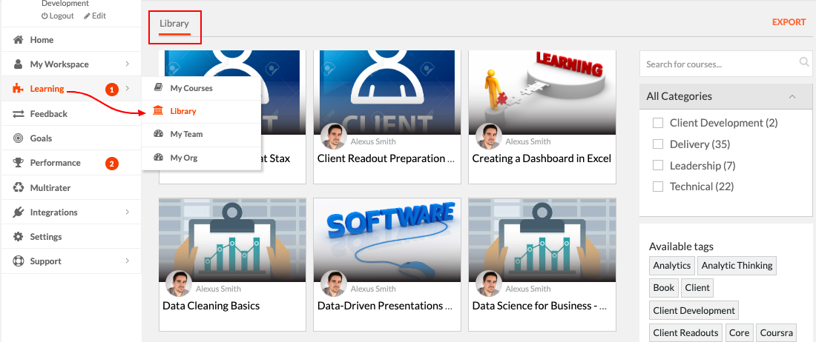Click the Settings gear icon

pos(19,237)
